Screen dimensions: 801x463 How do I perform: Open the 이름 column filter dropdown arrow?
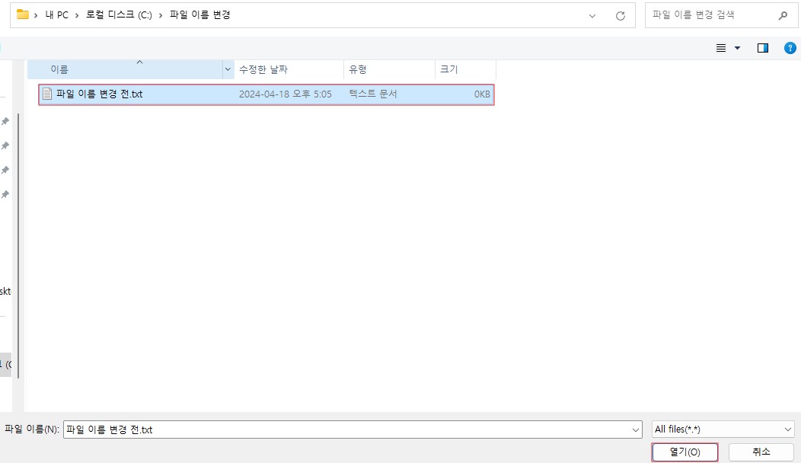click(x=228, y=69)
